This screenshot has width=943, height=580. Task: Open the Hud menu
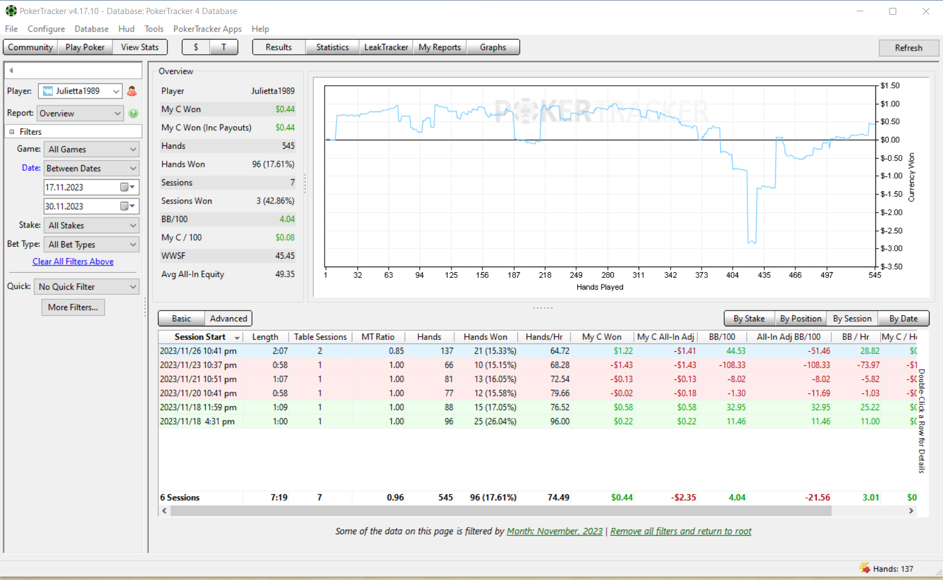126,29
